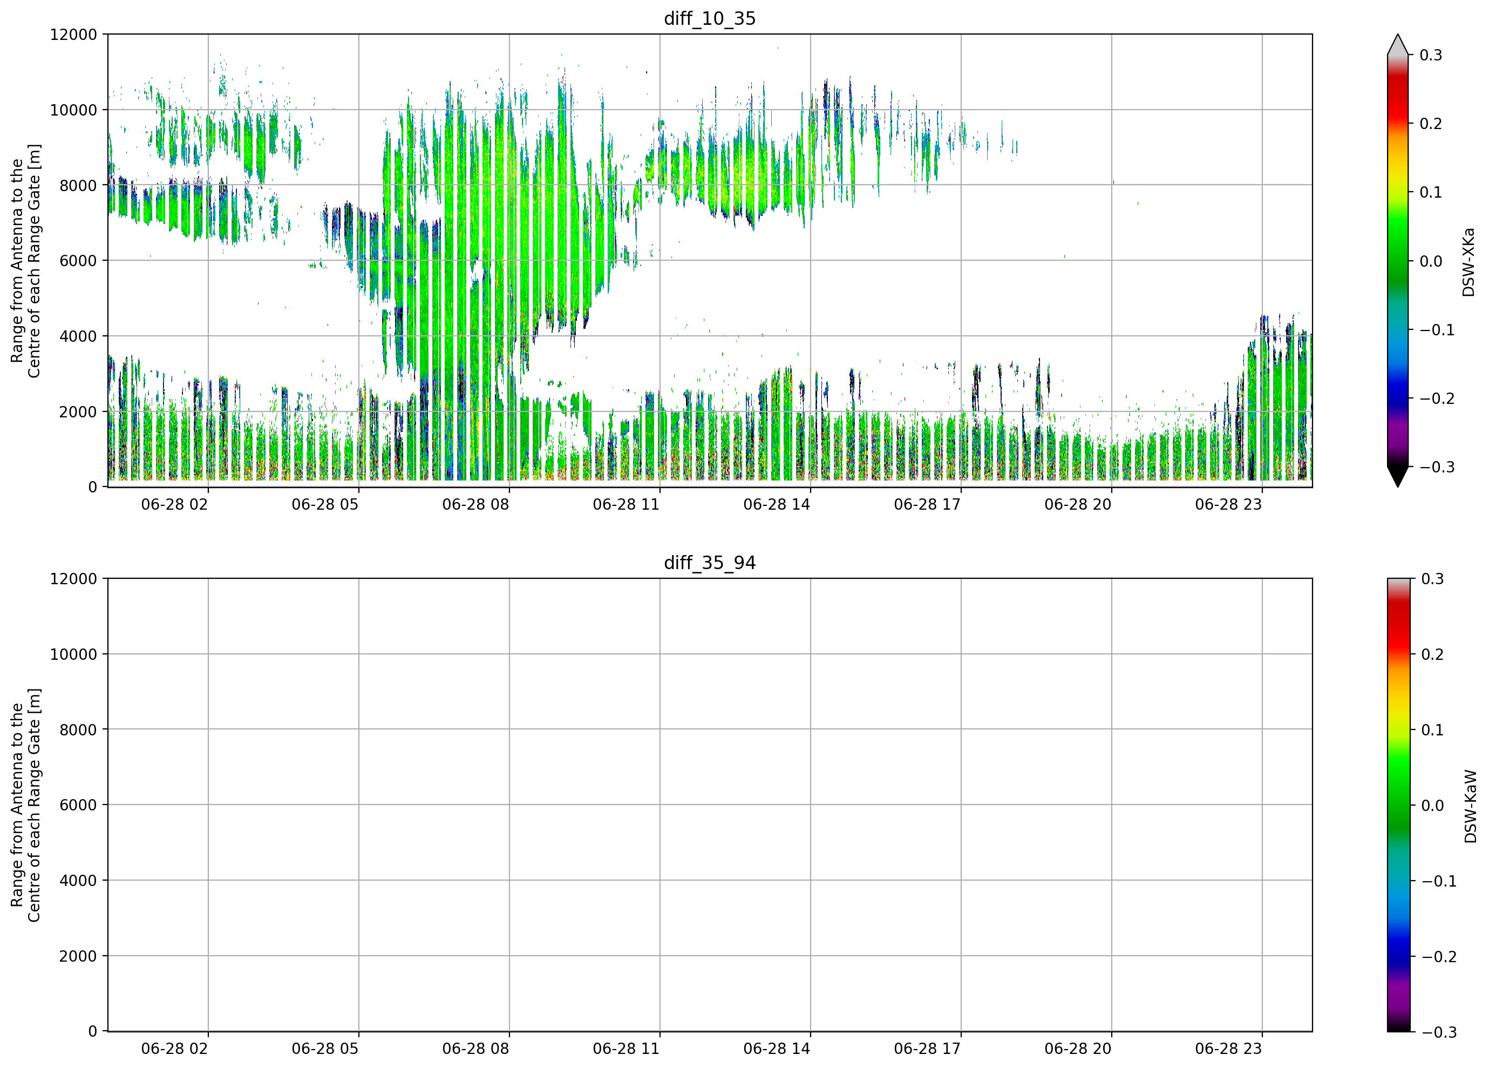Click the 06-28 14 x-tick under diff_10_35

(777, 504)
